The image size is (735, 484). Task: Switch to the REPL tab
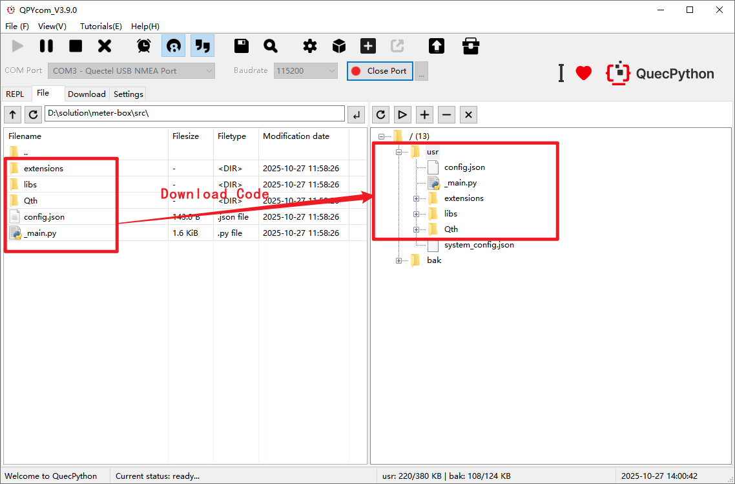click(x=15, y=94)
